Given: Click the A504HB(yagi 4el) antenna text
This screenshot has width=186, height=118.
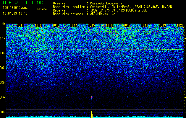Looking at the screenshot, I should pos(104,14).
